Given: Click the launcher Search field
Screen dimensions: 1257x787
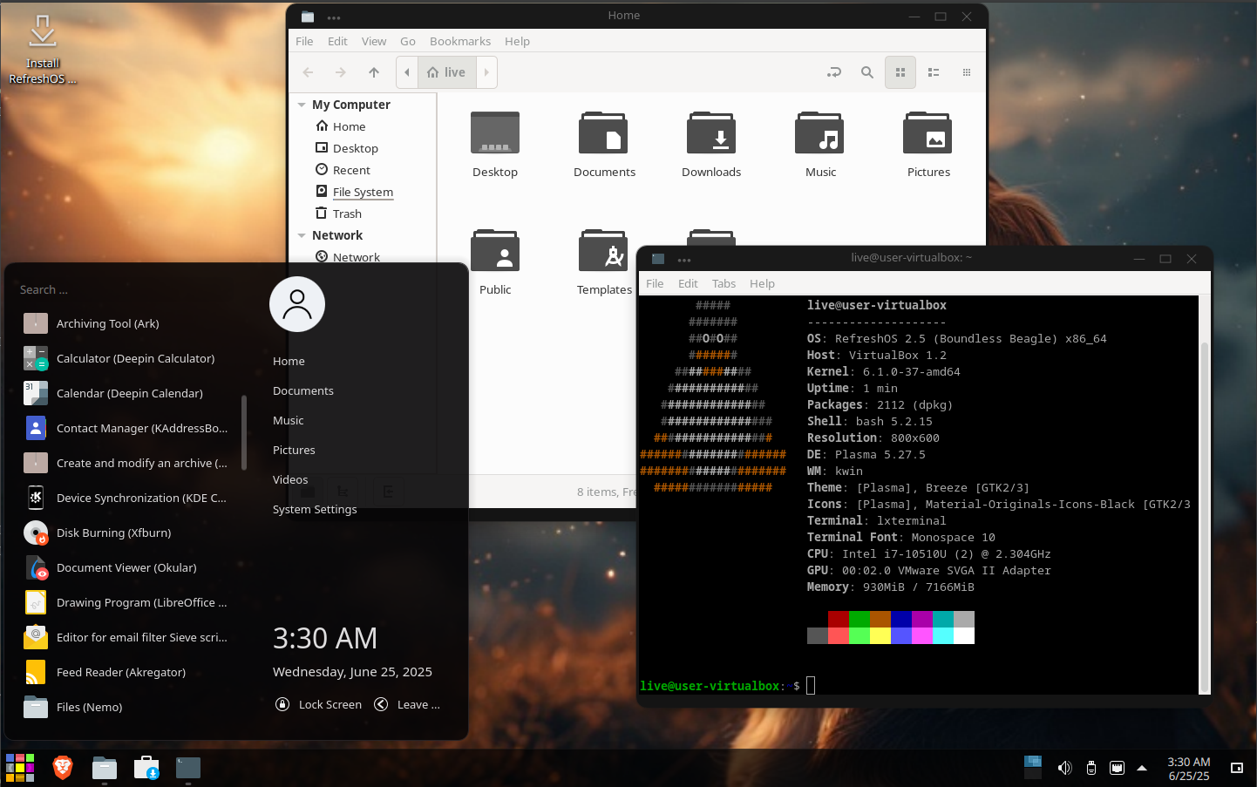Looking at the screenshot, I should click(x=131, y=289).
